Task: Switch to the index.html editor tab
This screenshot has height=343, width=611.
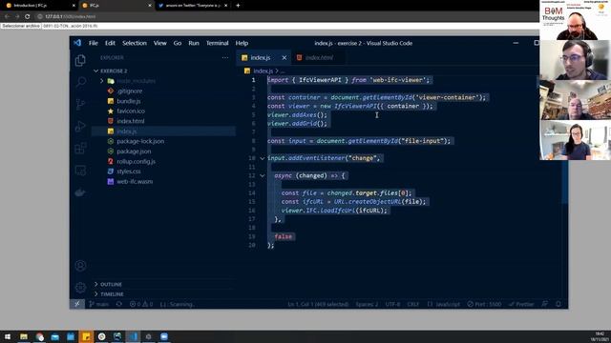Action: coord(319,57)
